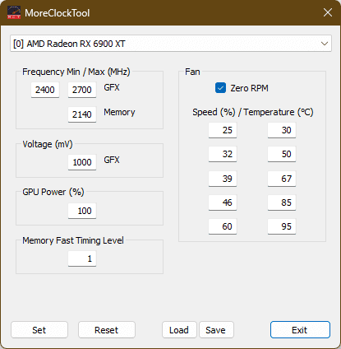Click the Reset button
The width and height of the screenshot is (341, 349).
[107, 330]
